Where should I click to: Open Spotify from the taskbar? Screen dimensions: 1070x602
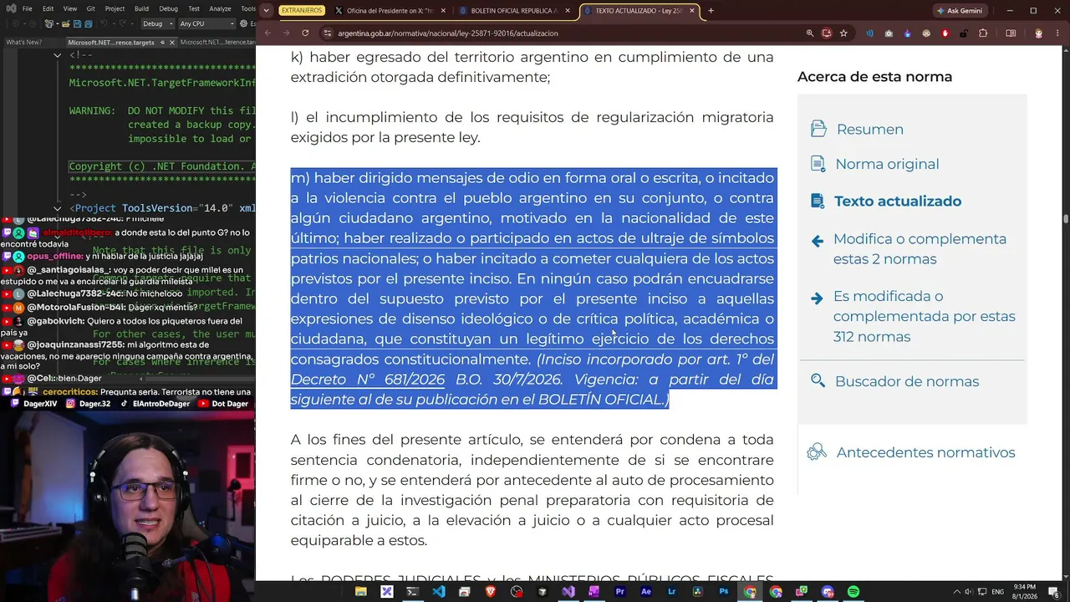click(853, 592)
